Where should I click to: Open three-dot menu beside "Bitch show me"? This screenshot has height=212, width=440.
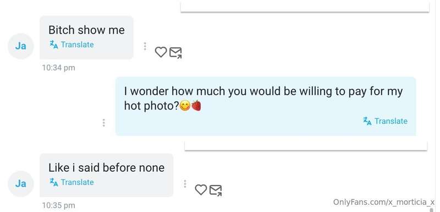tap(145, 46)
